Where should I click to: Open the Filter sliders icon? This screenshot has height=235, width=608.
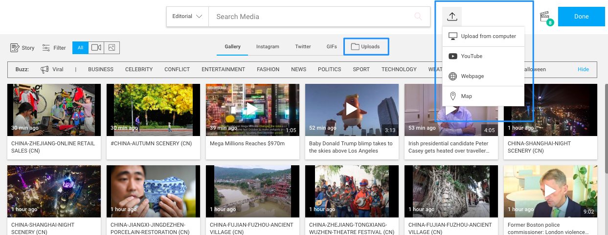tap(46, 48)
